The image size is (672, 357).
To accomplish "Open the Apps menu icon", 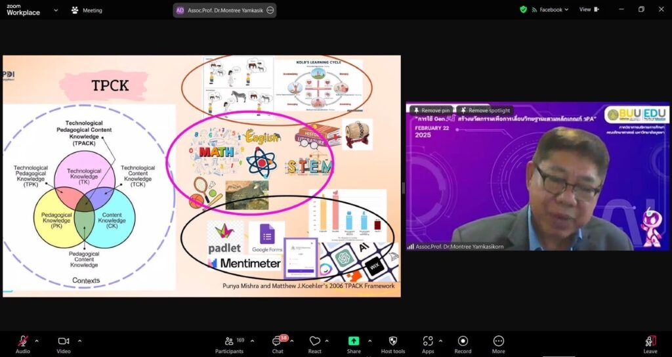I will click(428, 341).
